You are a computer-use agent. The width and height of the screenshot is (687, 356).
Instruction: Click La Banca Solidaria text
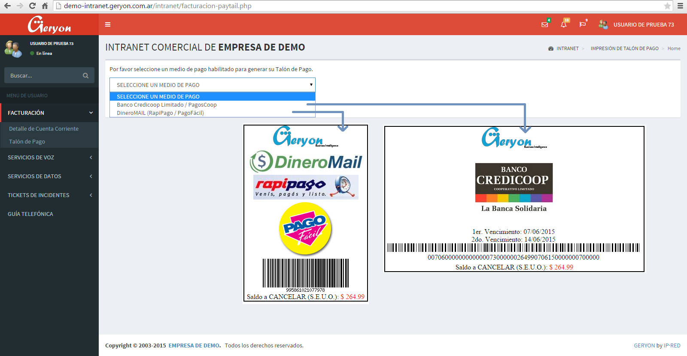tap(514, 209)
